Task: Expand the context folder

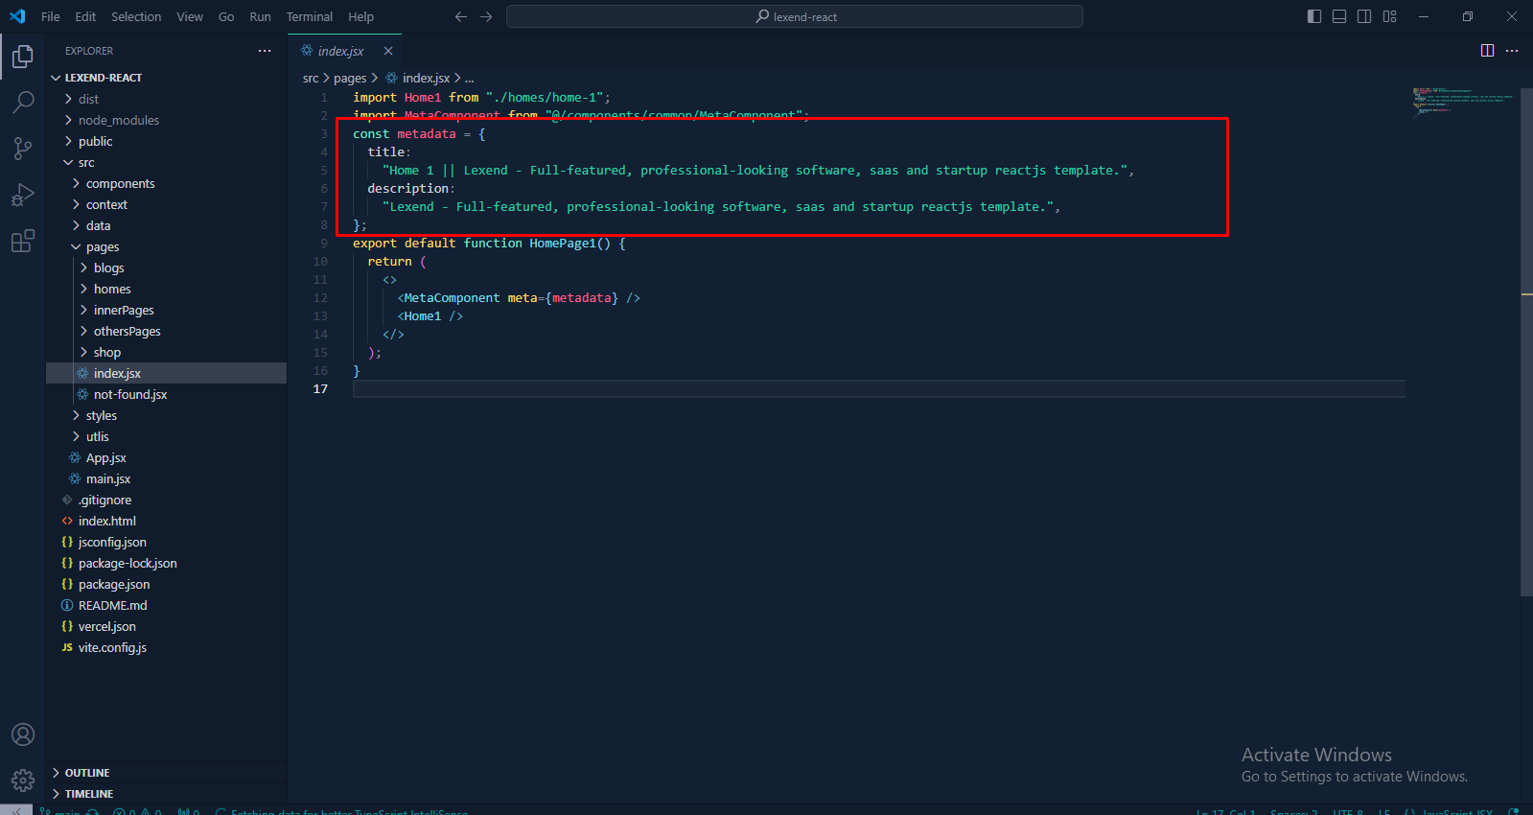Action: click(166, 204)
